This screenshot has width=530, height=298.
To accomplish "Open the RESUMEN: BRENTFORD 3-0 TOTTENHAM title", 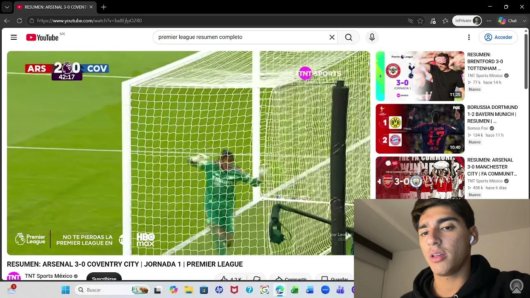I will pos(485,62).
